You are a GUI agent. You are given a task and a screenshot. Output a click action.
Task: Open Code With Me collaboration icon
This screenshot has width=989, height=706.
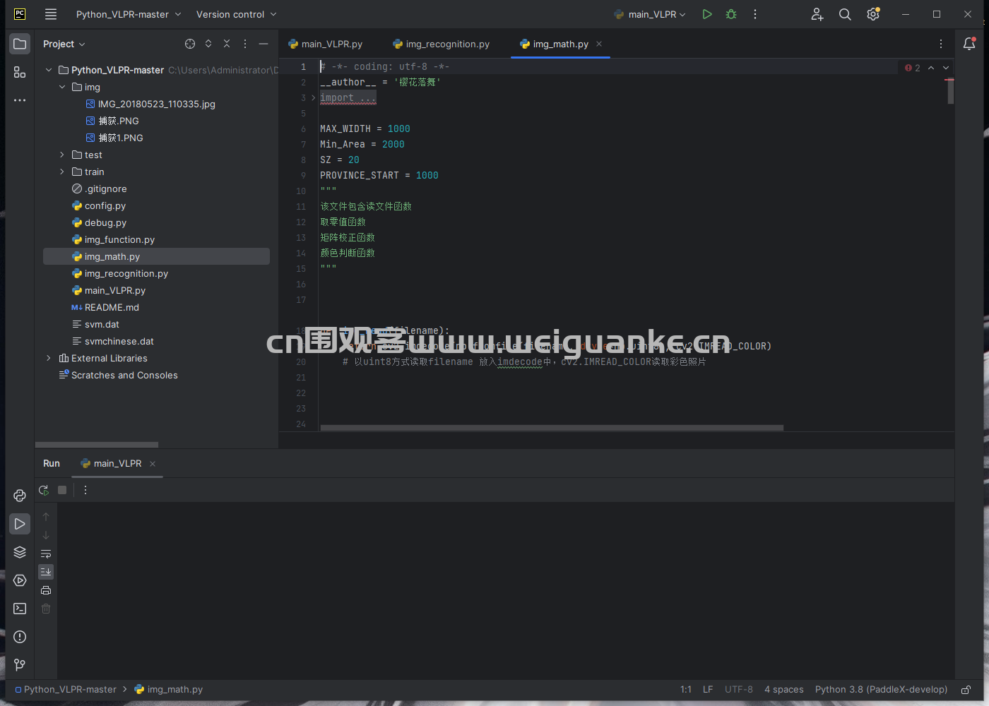[x=817, y=14]
